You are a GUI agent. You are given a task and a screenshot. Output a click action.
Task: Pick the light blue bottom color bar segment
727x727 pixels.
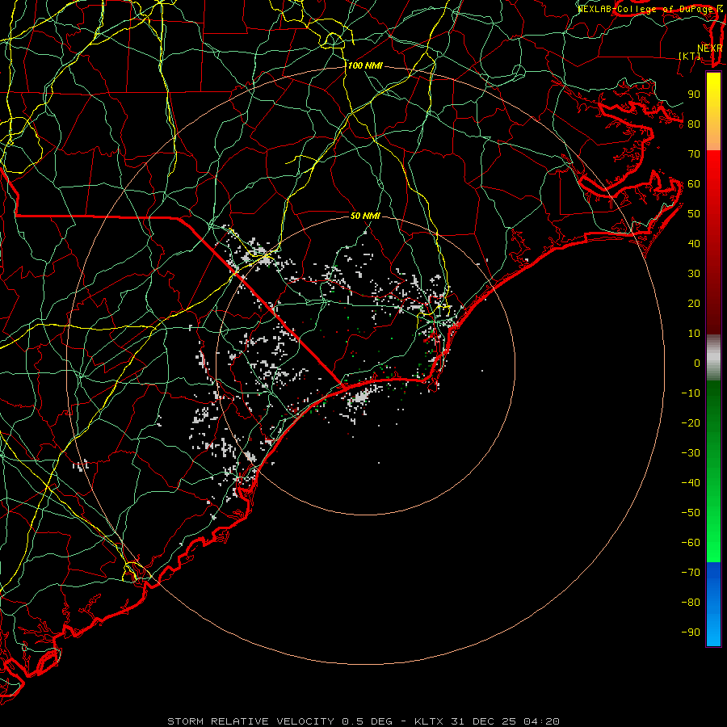click(x=713, y=628)
